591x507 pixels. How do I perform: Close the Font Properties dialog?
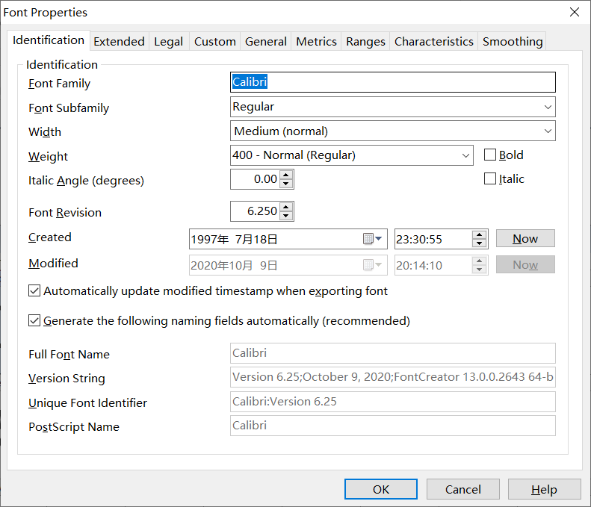click(575, 12)
